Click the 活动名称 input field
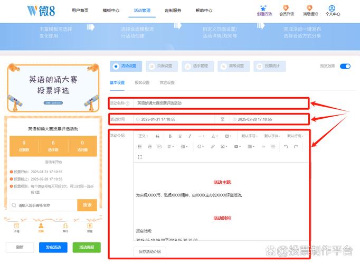This screenshot has height=264, width=360. [x=221, y=103]
